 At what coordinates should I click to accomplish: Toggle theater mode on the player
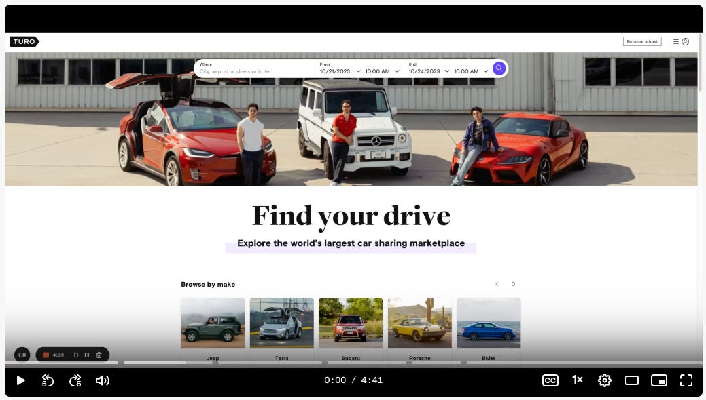pos(632,380)
